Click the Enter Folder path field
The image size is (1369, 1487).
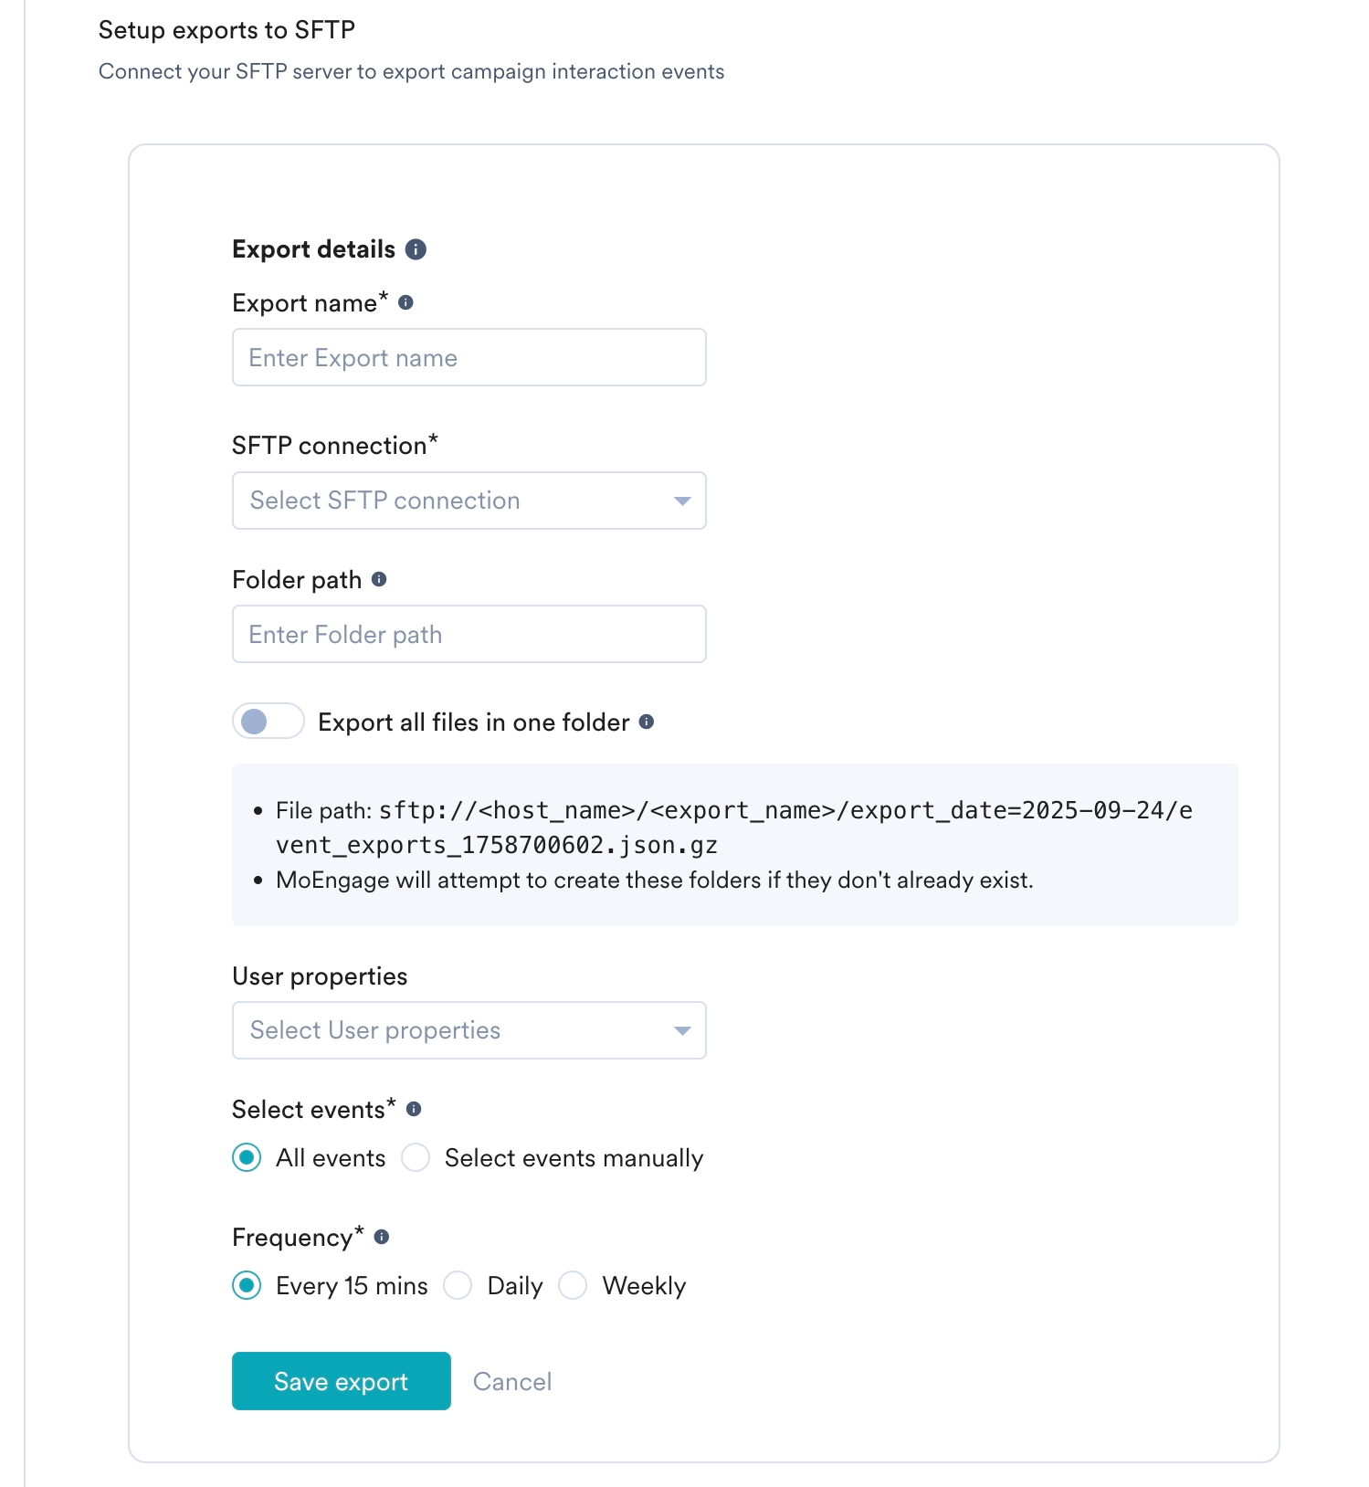tap(469, 633)
